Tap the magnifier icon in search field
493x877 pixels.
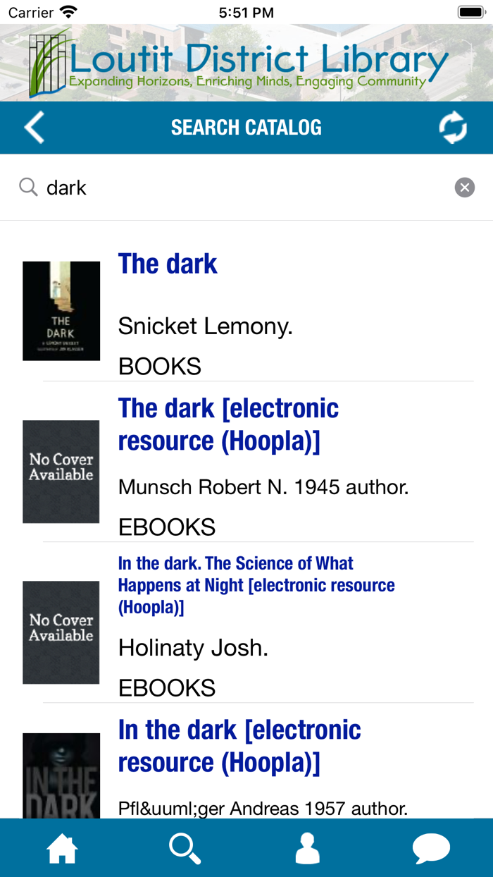[x=28, y=188]
